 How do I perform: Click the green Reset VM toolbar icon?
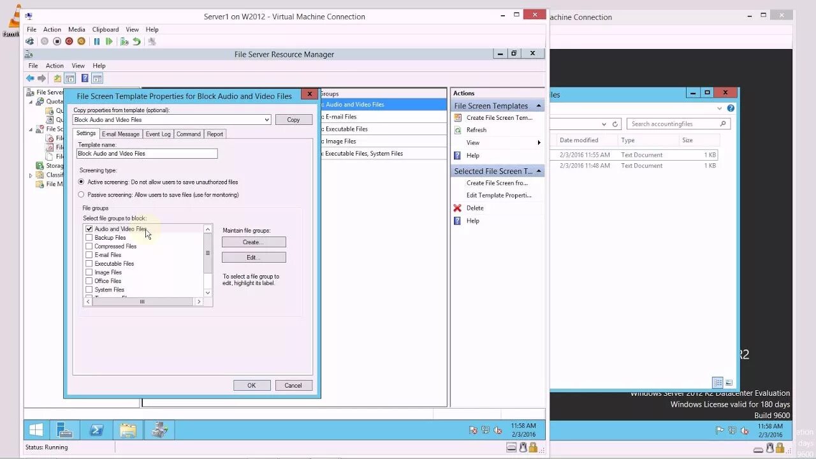[x=109, y=41]
